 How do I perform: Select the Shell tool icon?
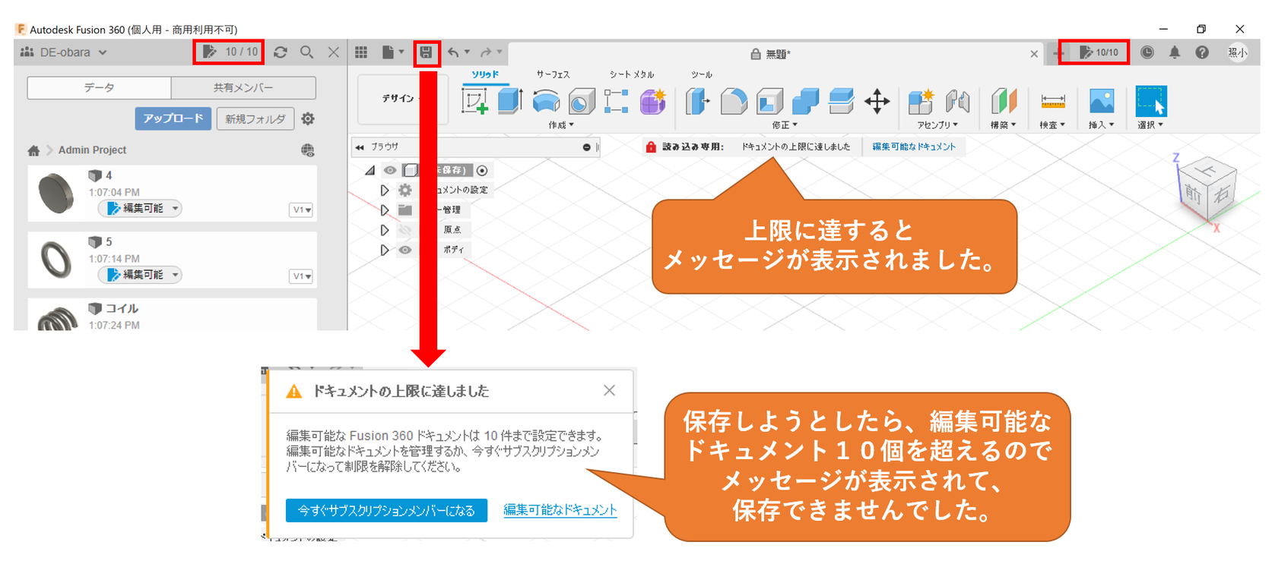(769, 101)
